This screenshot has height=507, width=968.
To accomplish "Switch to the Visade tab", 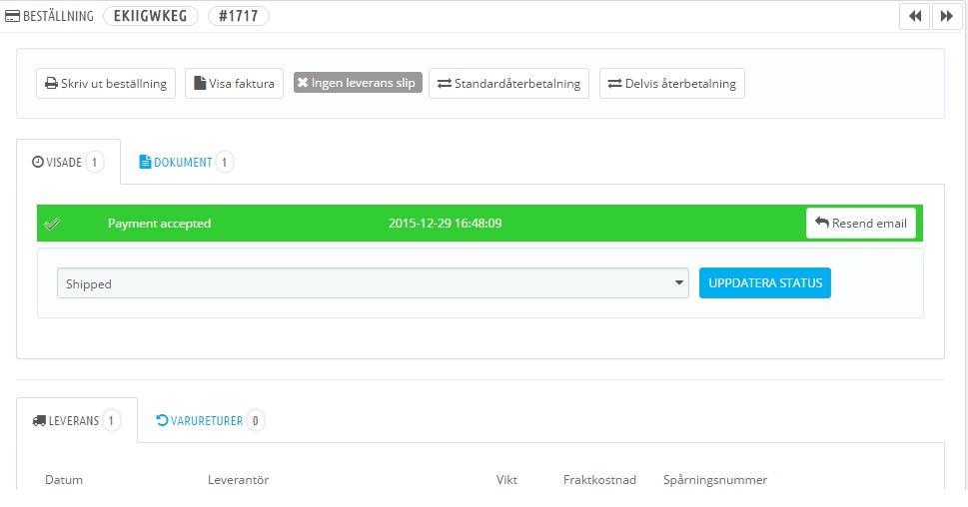I will tap(68, 163).
